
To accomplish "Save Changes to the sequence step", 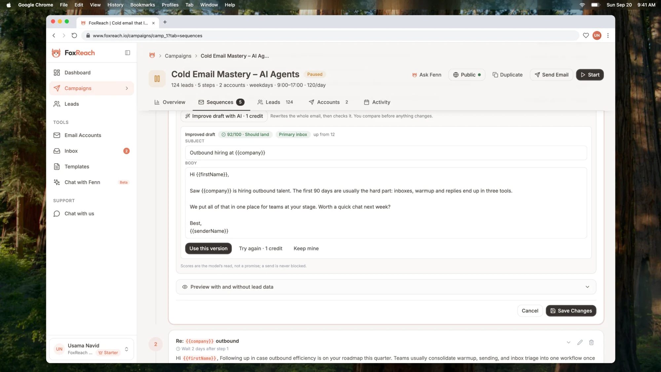I will 571,311.
